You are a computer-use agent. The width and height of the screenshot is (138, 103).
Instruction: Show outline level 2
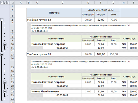(x=5, y=3)
